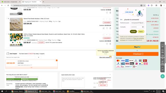166x93 pixels.
Task: Click Nunca to never save password
Action: [x=141, y=32]
